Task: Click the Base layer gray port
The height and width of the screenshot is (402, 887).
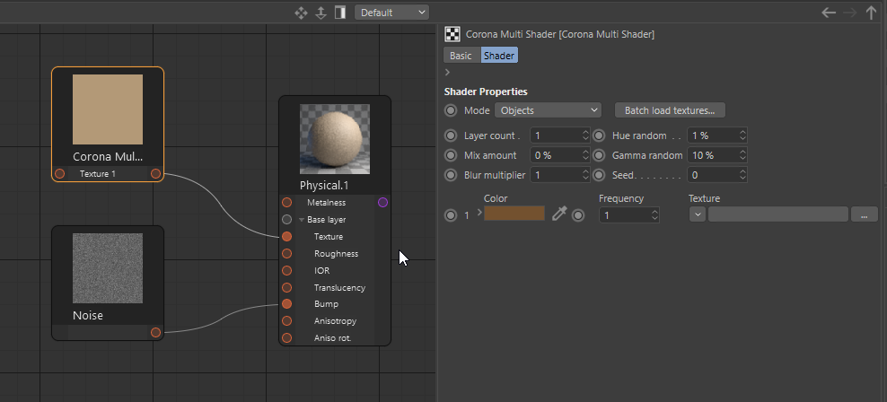Action: coord(286,219)
